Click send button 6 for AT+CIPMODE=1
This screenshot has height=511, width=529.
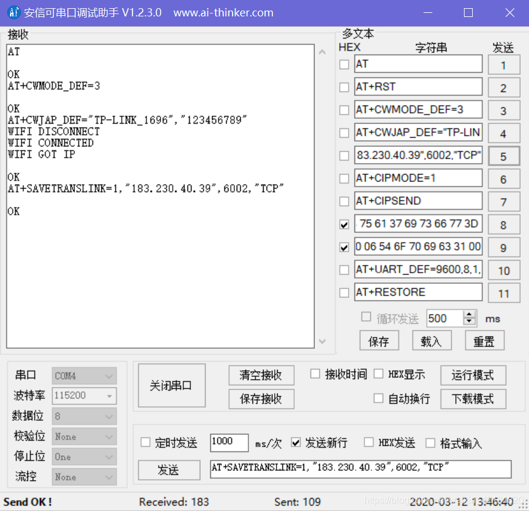[504, 179]
